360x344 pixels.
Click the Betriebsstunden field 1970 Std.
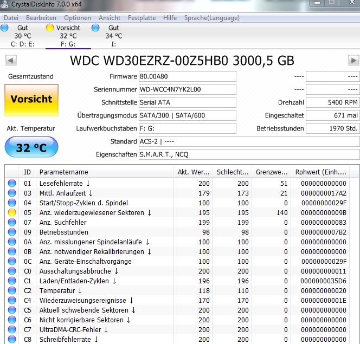tap(333, 128)
